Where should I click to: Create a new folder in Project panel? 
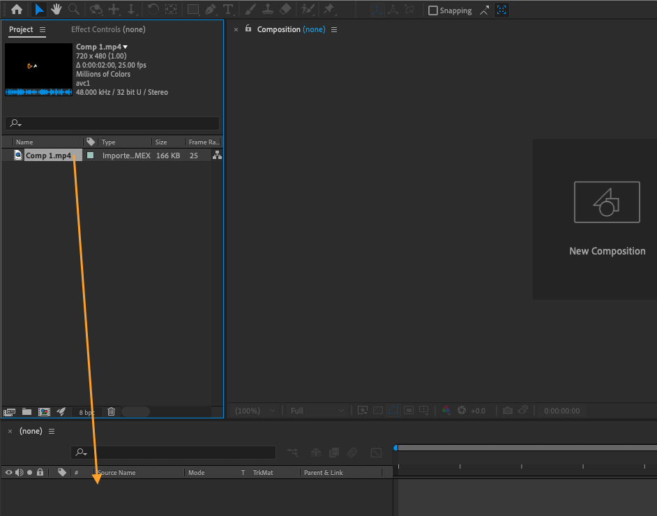point(27,411)
